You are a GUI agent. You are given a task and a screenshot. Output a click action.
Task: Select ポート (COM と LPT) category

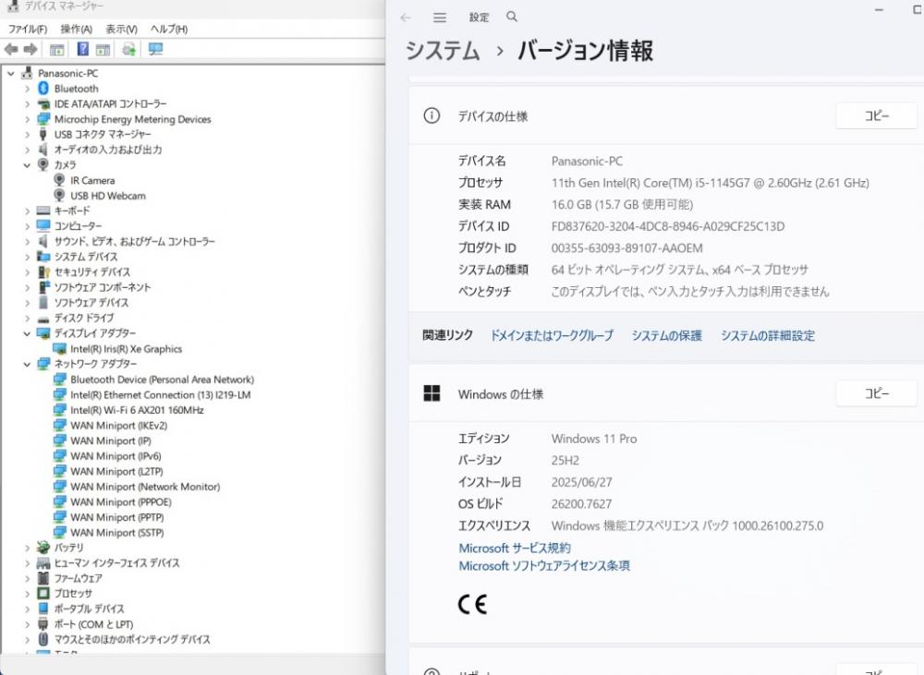(x=93, y=624)
